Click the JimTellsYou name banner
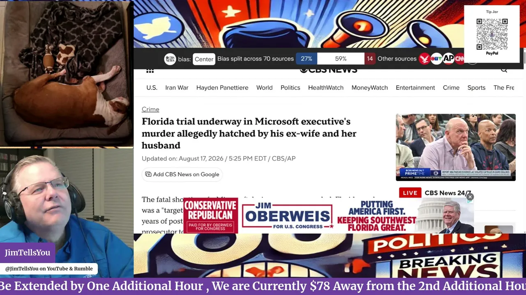The height and width of the screenshot is (295, 526). pos(28,253)
